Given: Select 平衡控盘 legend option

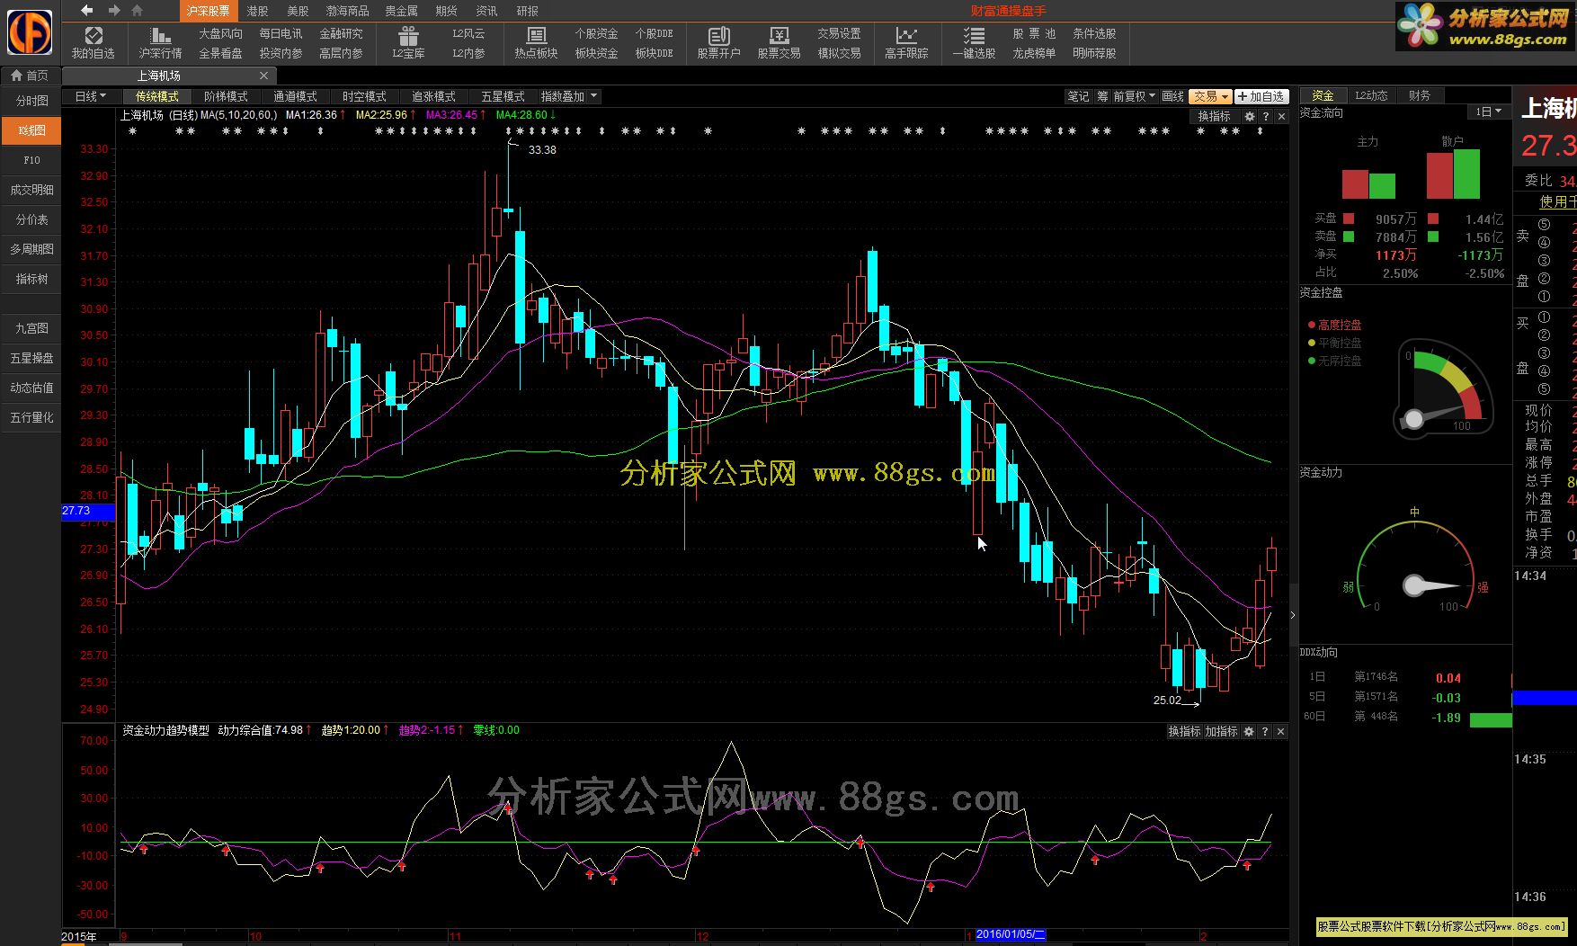Looking at the screenshot, I should (x=1334, y=343).
